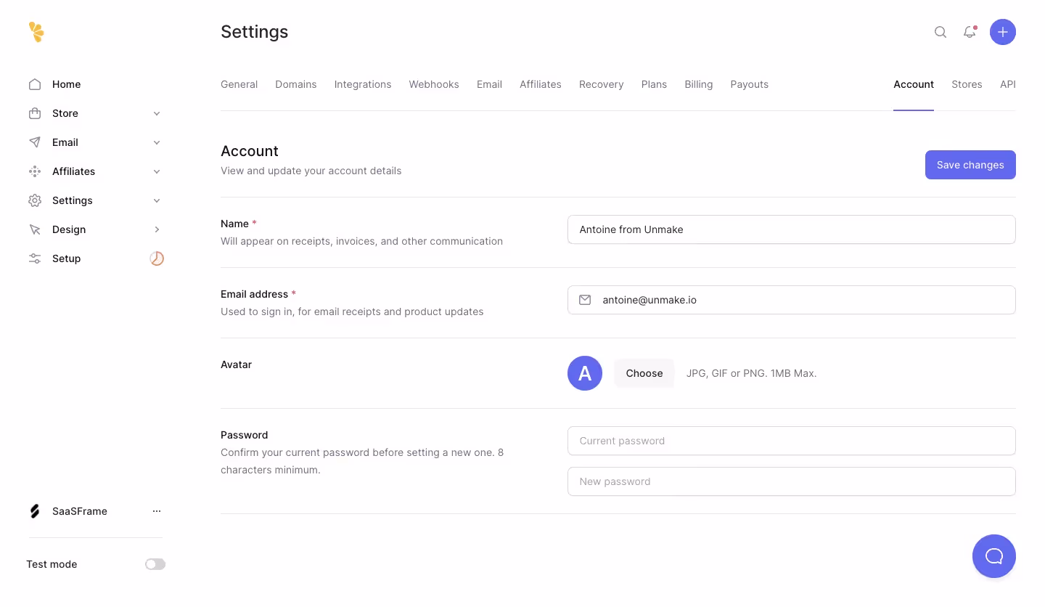This screenshot has height=607, width=1045.
Task: Open the help chat bubble
Action: coord(994,556)
